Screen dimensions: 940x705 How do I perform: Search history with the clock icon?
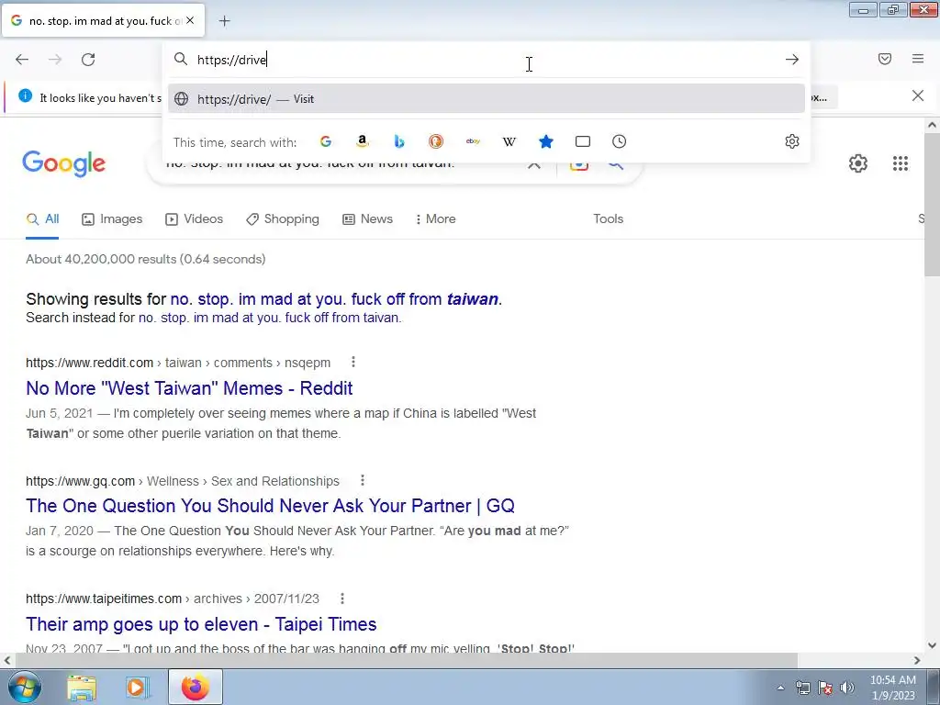620,141
